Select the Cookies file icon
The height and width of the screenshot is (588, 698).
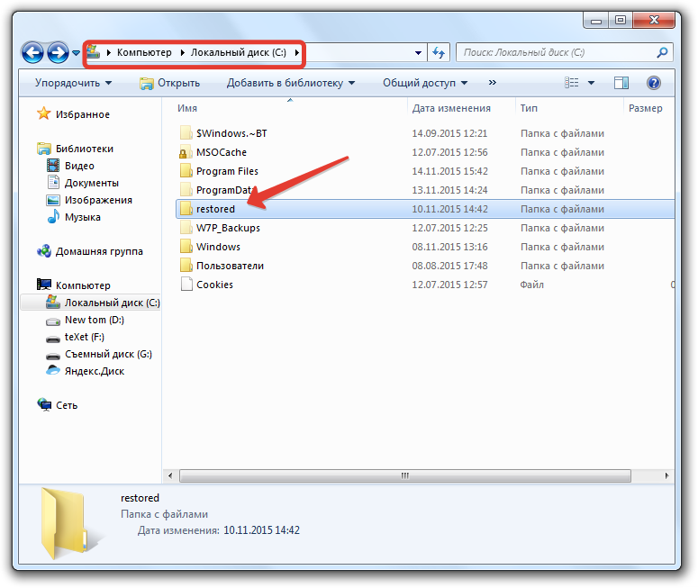(x=186, y=285)
